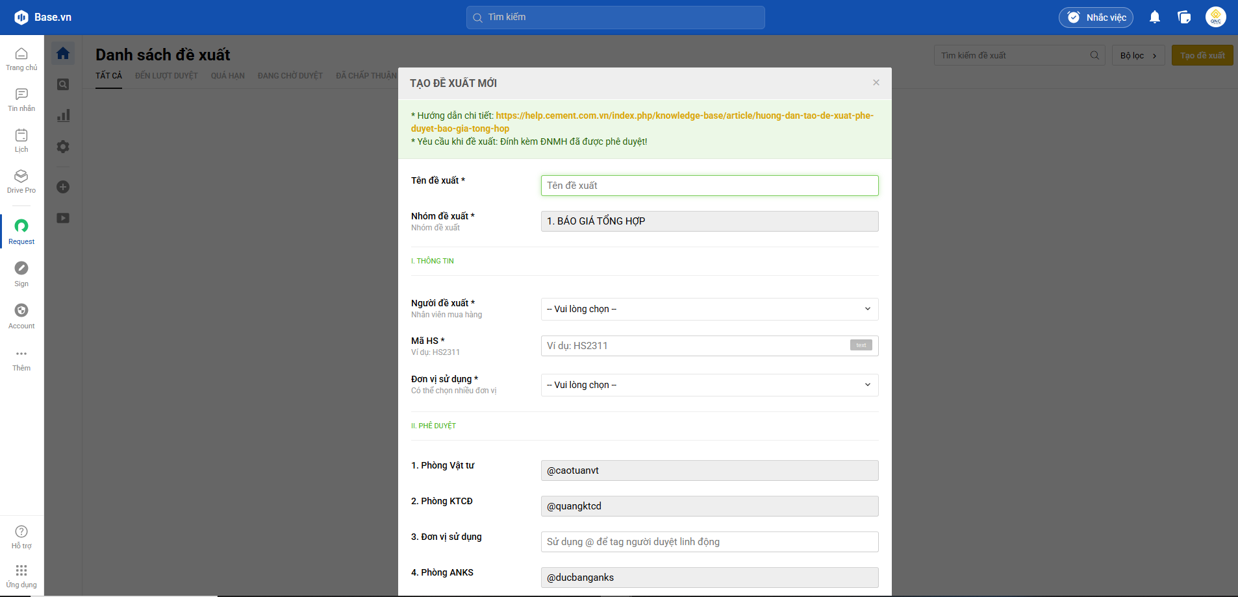1238x597 pixels.
Task: Open the help.cement.com.vn guide link
Action: (684, 116)
